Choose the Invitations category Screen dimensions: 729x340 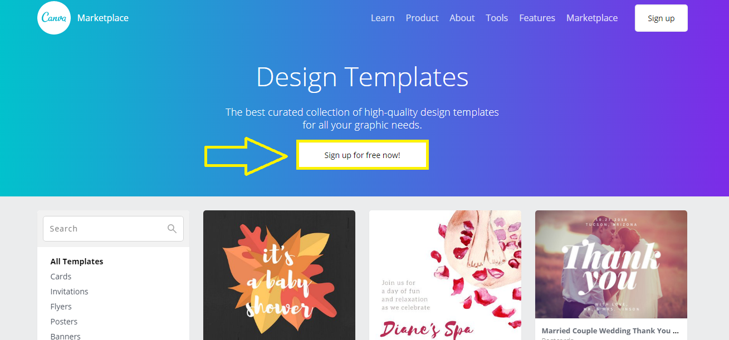pyautogui.click(x=69, y=292)
